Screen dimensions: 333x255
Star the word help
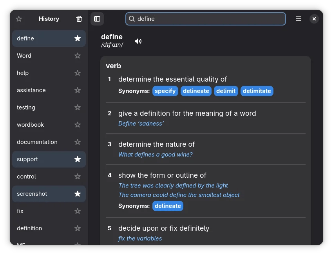click(x=78, y=73)
